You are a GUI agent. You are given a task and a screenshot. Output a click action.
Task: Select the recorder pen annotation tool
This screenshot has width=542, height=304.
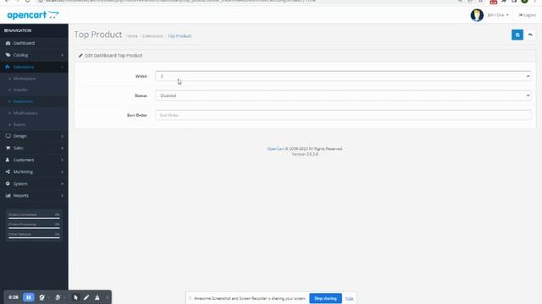[x=86, y=297]
